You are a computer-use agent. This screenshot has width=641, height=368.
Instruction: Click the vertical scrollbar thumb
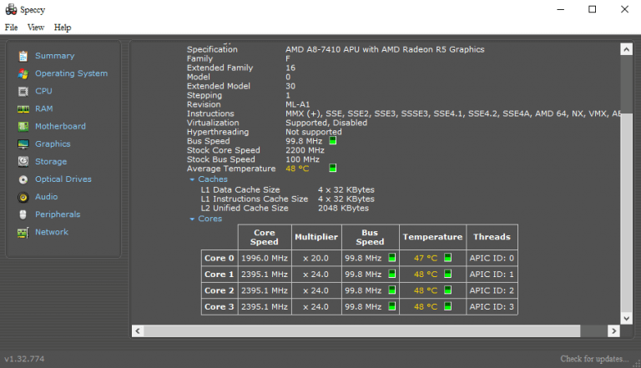click(x=626, y=213)
